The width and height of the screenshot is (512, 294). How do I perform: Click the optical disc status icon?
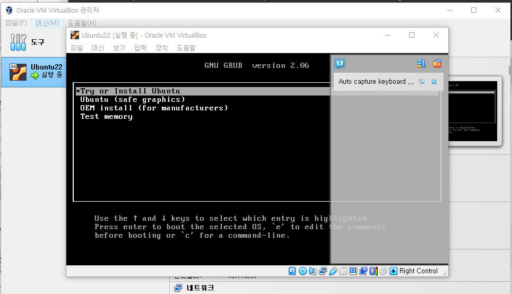pyautogui.click(x=303, y=271)
